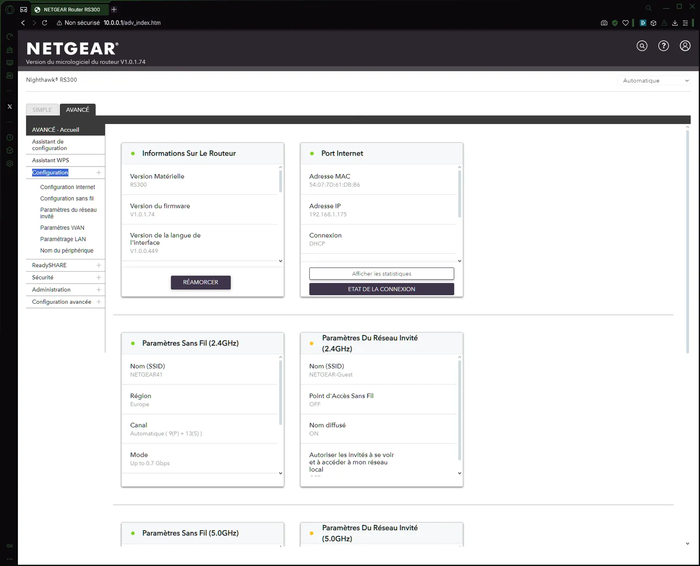Image resolution: width=700 pixels, height=566 pixels.
Task: Open the GX Corner gamepad icon
Action: [24, 9]
